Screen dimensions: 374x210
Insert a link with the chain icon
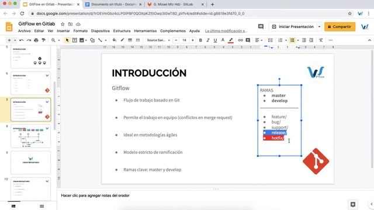pos(240,40)
